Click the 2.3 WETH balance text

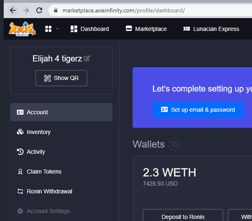coord(169,173)
